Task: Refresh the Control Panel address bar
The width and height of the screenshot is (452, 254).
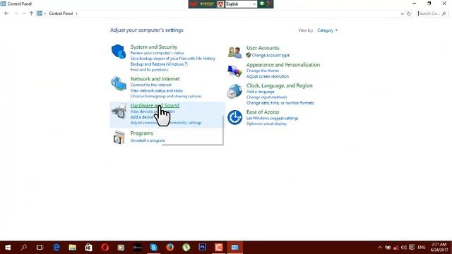Action: tap(409, 13)
